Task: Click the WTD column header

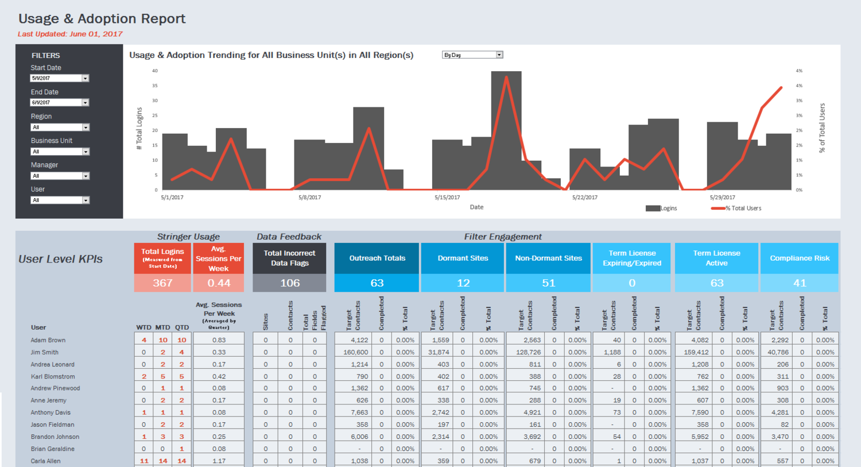Action: pyautogui.click(x=143, y=327)
